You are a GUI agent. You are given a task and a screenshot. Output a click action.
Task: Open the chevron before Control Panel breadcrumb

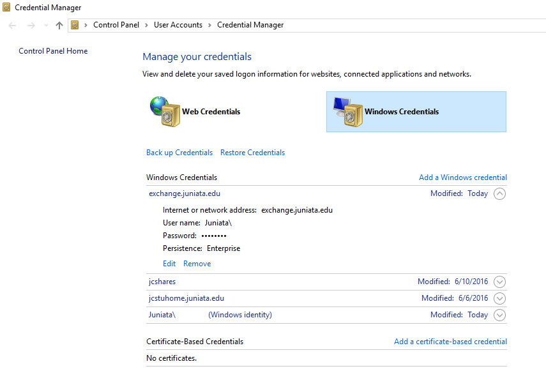[86, 25]
